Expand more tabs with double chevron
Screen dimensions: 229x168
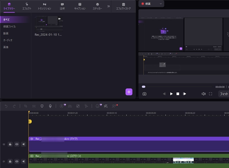[x=108, y=6]
